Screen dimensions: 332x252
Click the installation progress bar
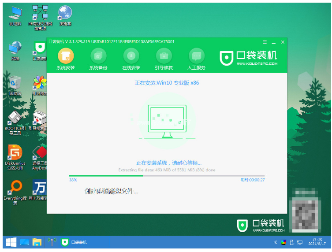[167, 176]
